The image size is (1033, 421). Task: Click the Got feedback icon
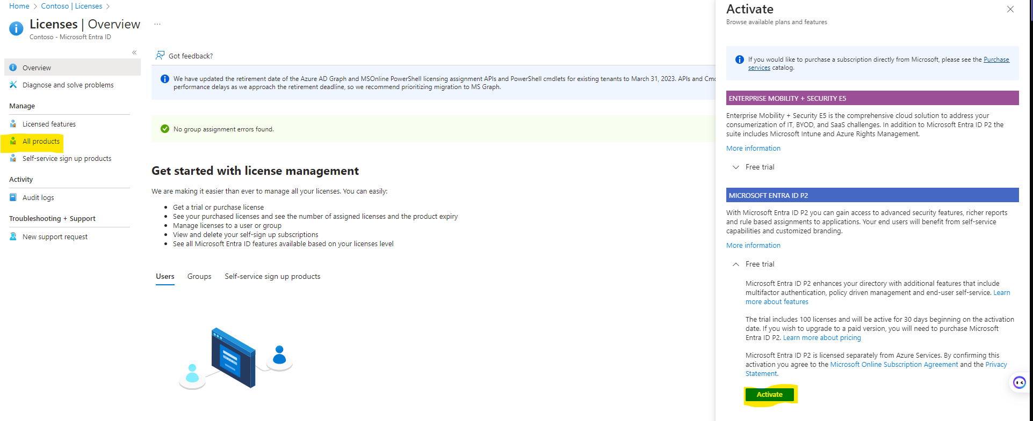160,56
